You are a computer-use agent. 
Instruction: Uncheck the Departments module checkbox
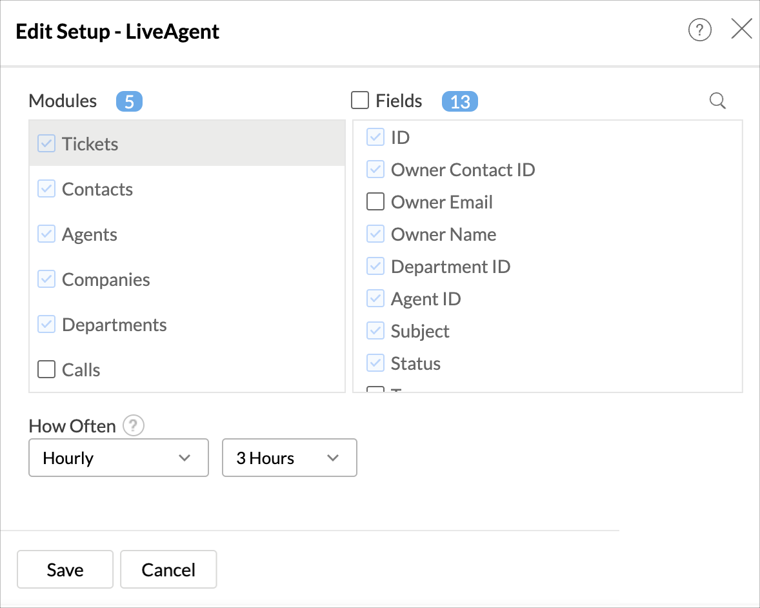coord(46,324)
